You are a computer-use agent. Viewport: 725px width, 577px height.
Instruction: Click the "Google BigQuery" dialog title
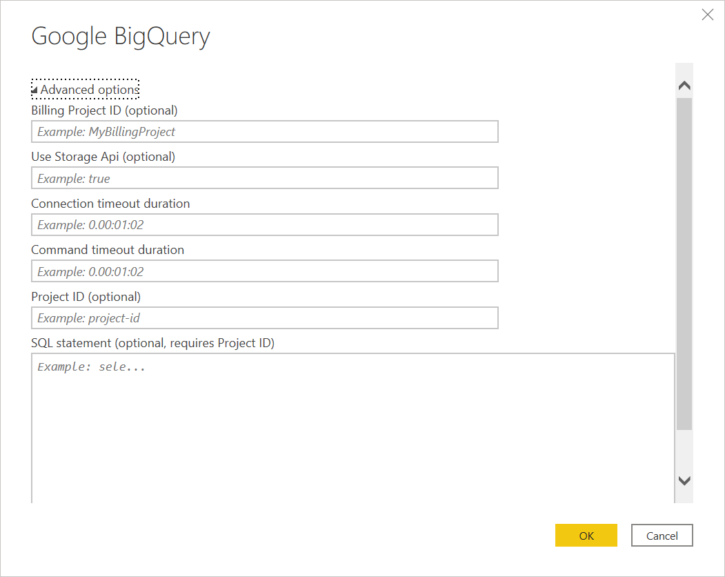(121, 37)
